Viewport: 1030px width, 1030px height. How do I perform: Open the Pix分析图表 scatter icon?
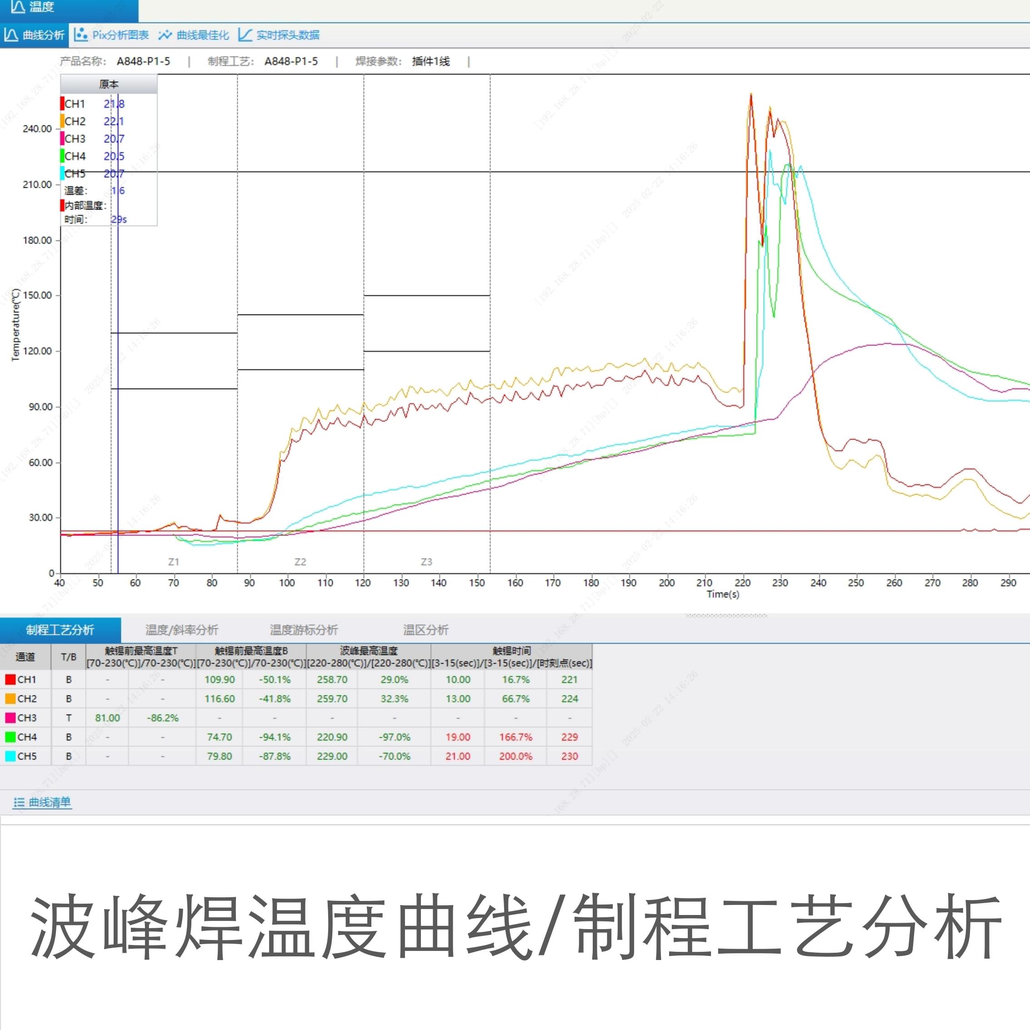point(81,35)
